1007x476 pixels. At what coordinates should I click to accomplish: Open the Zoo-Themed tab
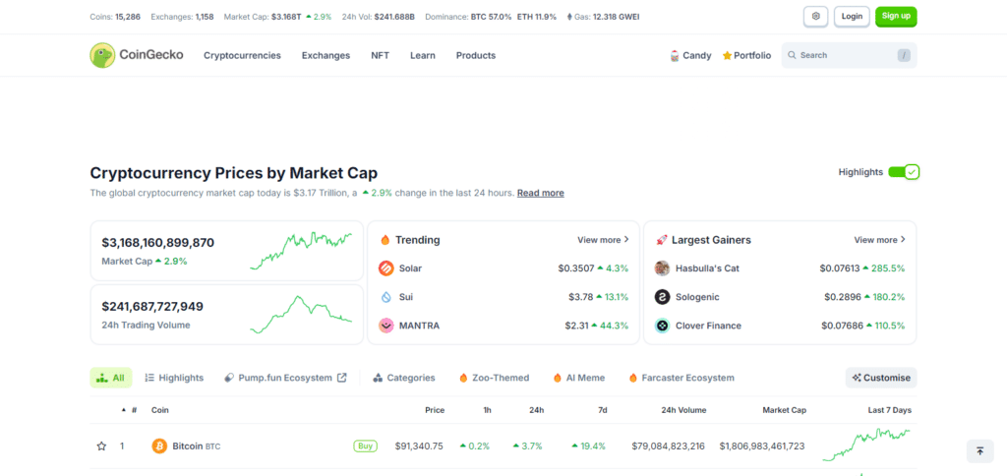tap(494, 378)
